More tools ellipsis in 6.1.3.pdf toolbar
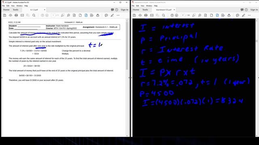 [118, 15]
